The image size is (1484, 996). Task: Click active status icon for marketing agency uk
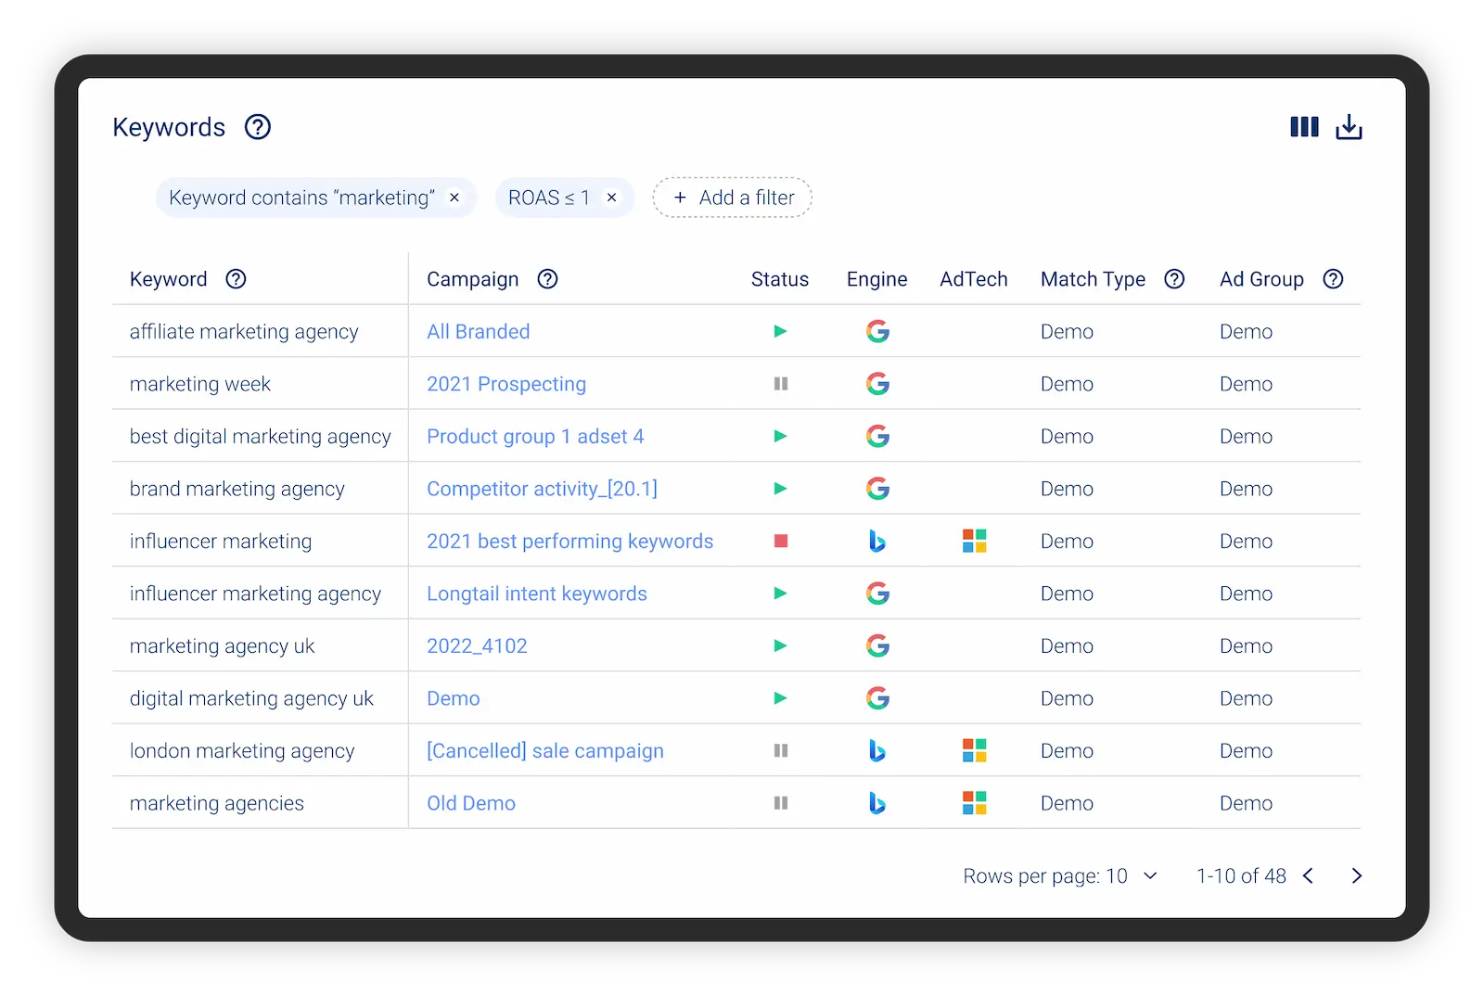tap(780, 646)
